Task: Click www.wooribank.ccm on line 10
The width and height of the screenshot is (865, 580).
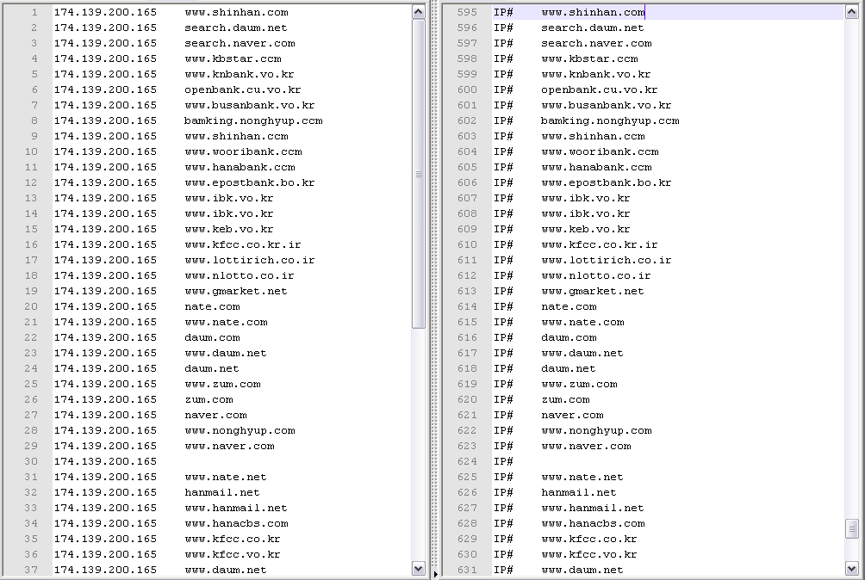Action: coord(243,151)
